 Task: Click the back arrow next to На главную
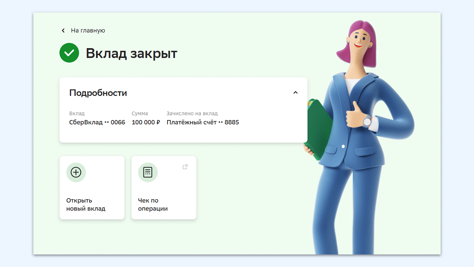(63, 31)
